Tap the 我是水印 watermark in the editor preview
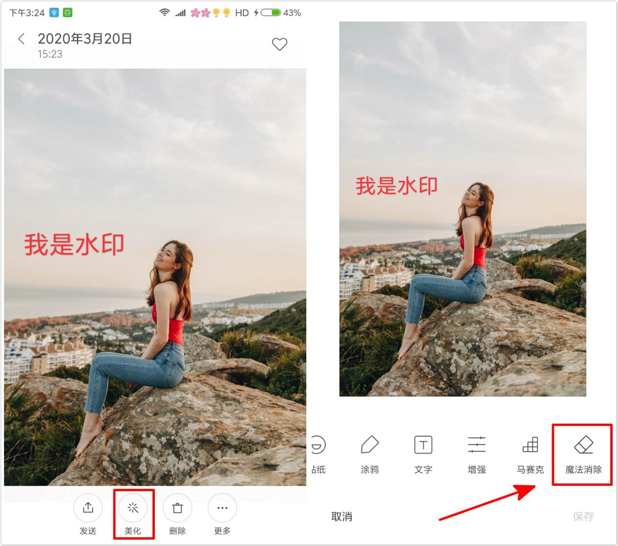Image resolution: width=618 pixels, height=546 pixels. tap(397, 186)
